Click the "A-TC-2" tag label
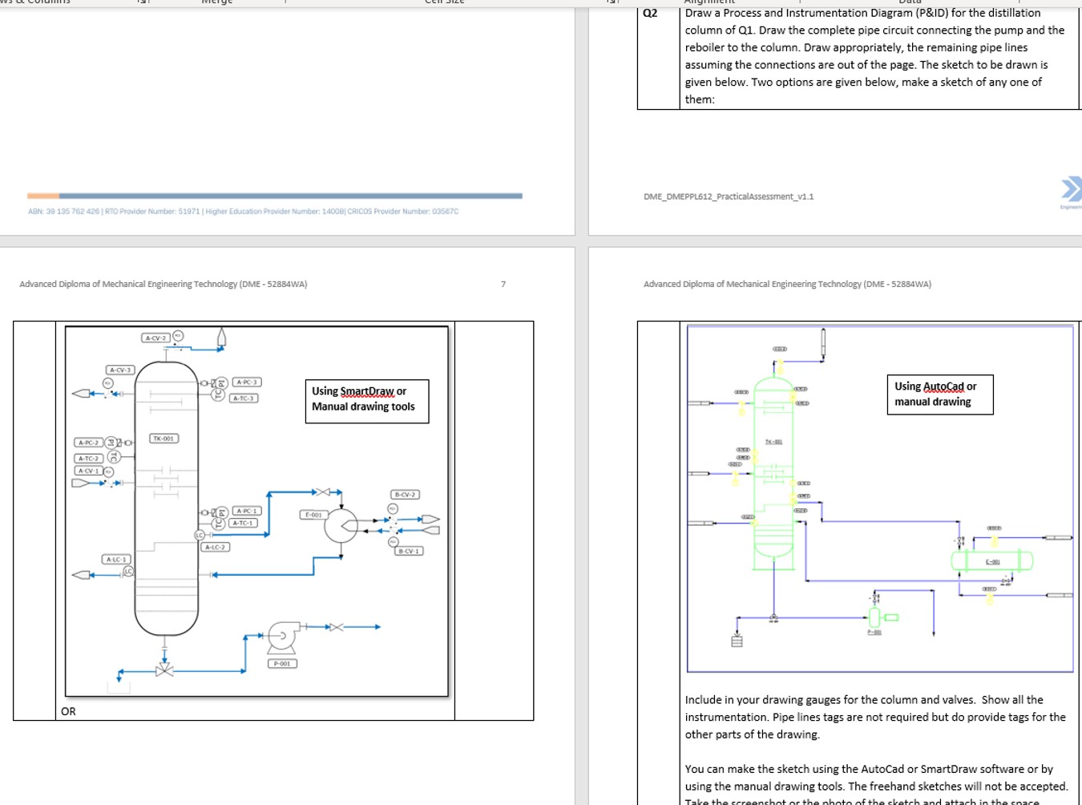1082x805 pixels. click(x=88, y=459)
